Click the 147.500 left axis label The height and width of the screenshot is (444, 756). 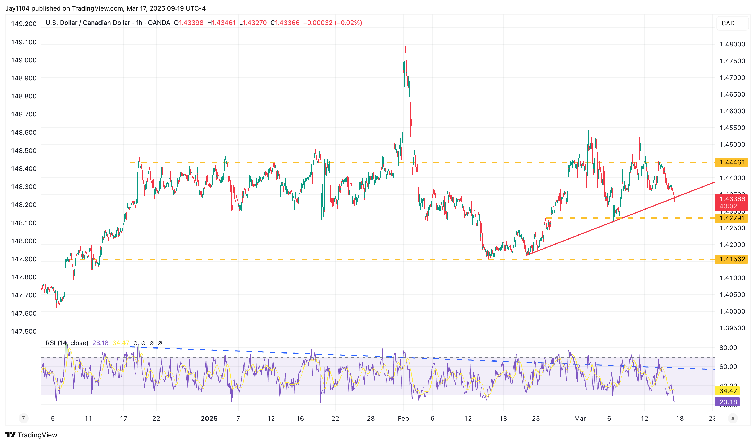click(24, 331)
